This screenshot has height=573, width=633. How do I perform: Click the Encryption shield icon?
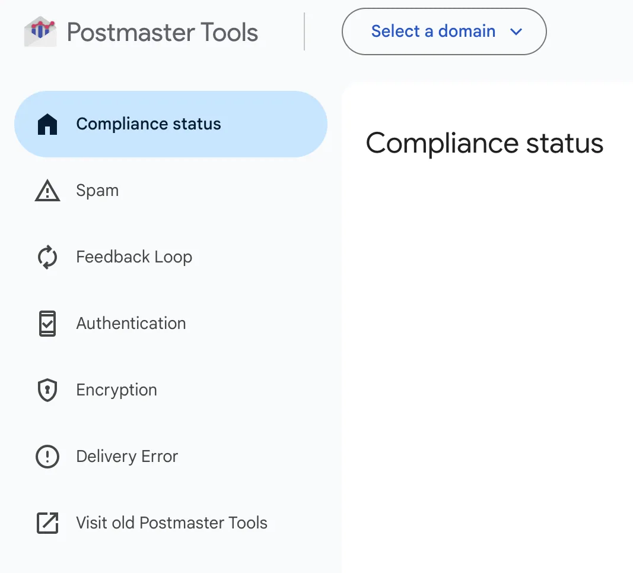click(47, 390)
